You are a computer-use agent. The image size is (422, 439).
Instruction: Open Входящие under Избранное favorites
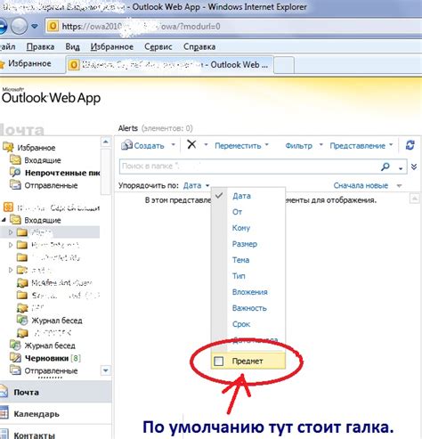[43, 160]
